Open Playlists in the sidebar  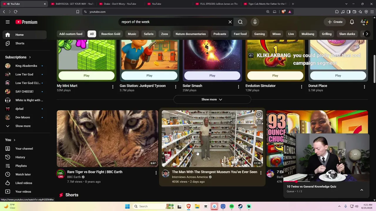pyautogui.click(x=25, y=166)
